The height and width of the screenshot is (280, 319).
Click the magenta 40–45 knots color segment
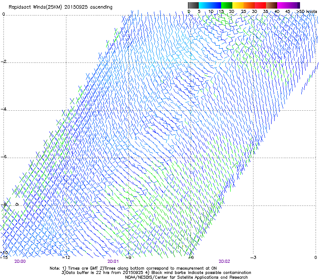[x=283, y=5]
